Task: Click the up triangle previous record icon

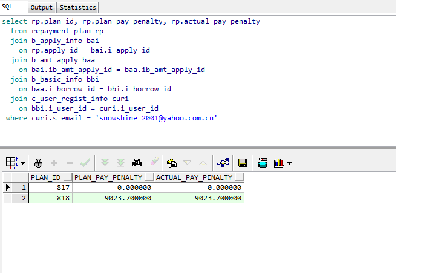Action: click(x=203, y=163)
